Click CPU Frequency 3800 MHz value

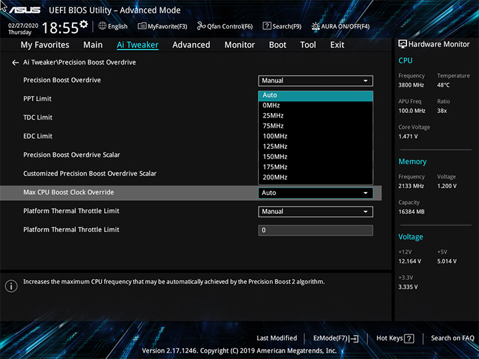tap(411, 85)
